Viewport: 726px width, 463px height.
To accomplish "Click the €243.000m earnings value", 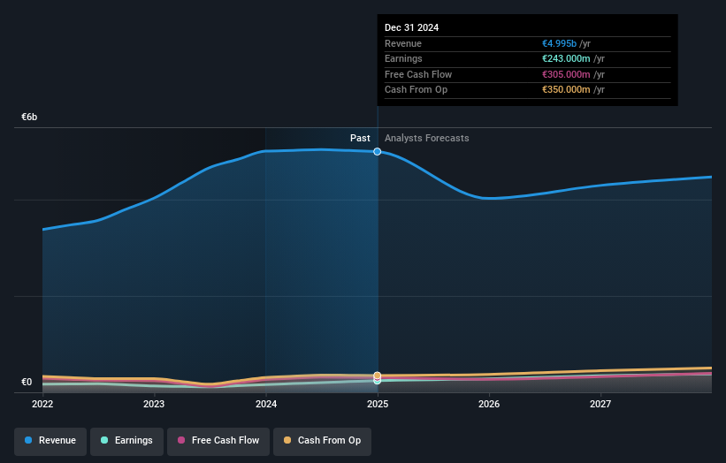I will 566,58.
